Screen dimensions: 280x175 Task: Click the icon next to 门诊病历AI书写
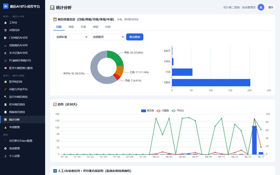[x=5, y=38]
